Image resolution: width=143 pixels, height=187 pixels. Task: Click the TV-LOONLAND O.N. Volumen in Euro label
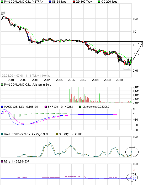pos(28,85)
